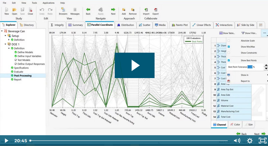Click the Open study icon
Image resolution: width=268 pixels, height=146 pixels.
click(15, 10)
